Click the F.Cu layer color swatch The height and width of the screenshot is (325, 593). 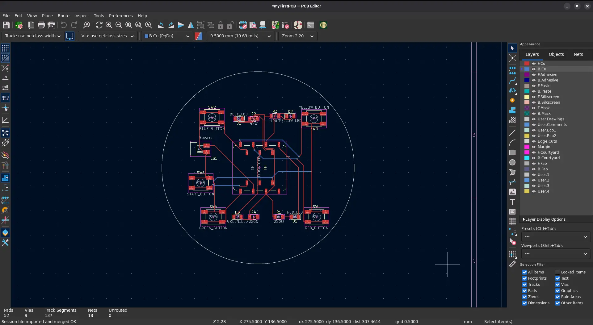[526, 63]
